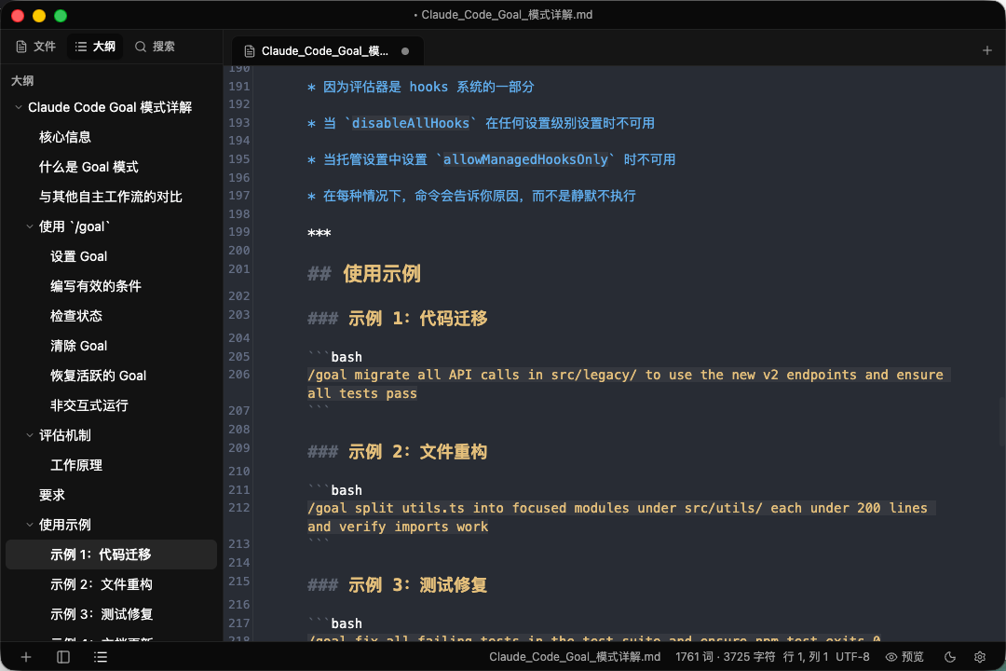Collapse the Claude Code Goal 模式详解 outline root
1006x671 pixels.
tap(19, 107)
